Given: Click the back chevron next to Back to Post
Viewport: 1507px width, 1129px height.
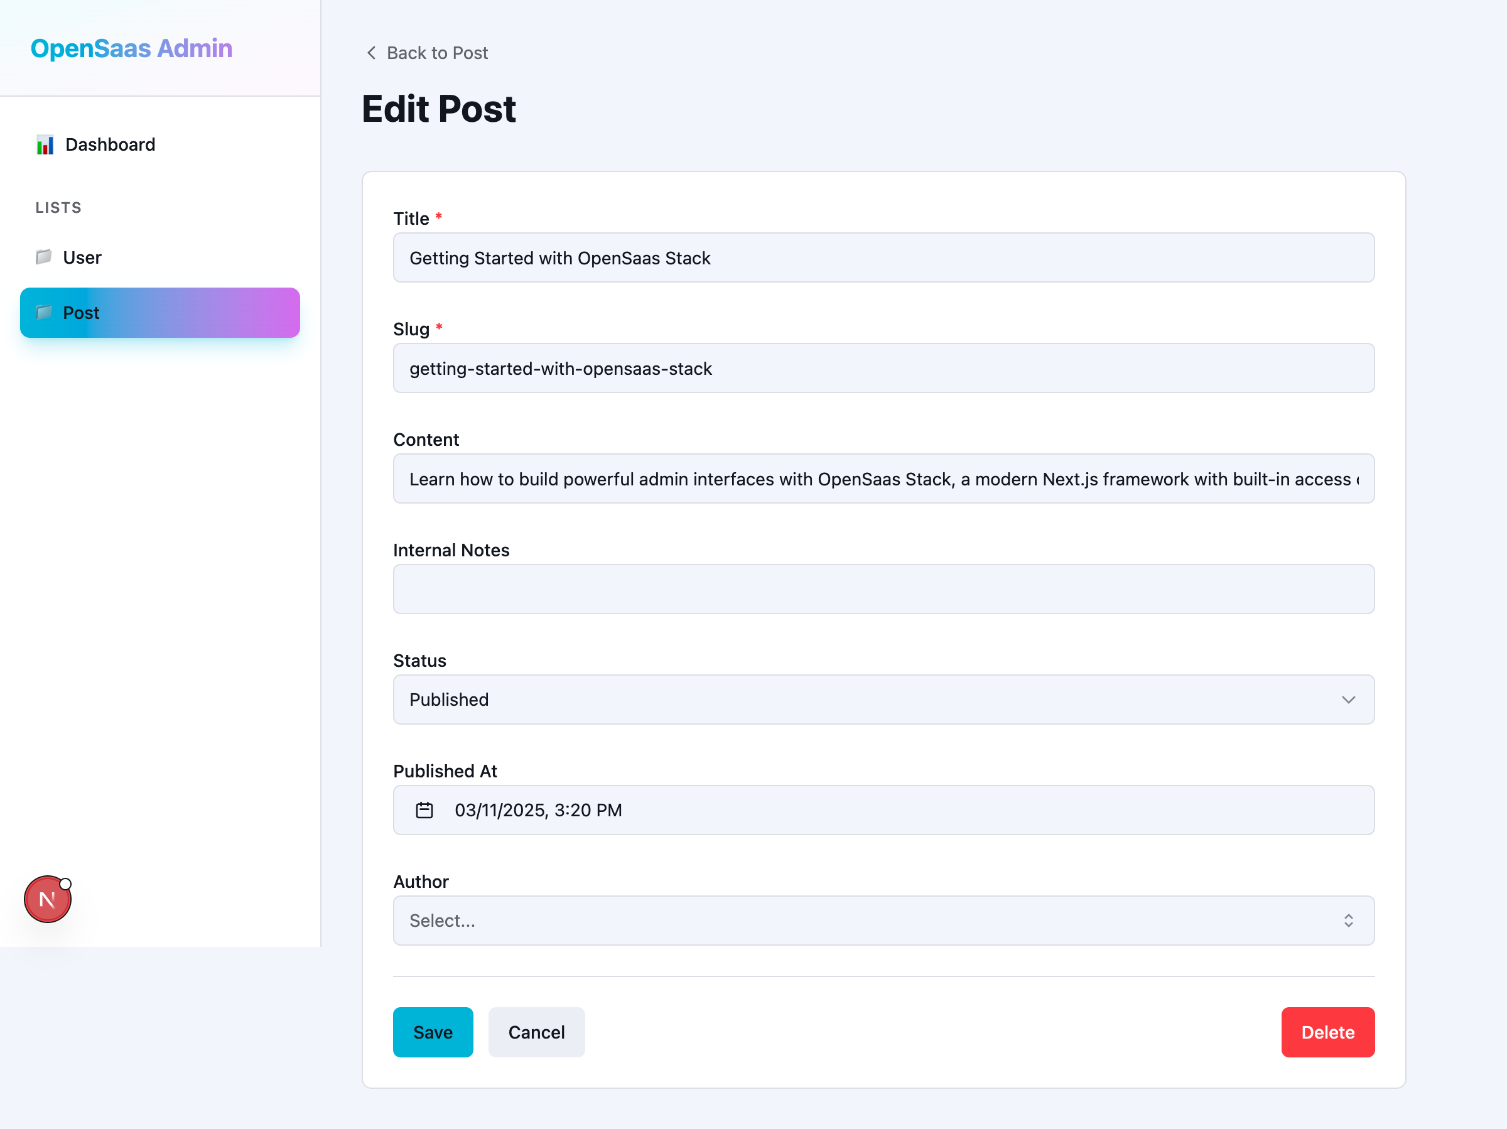Looking at the screenshot, I should pos(371,53).
